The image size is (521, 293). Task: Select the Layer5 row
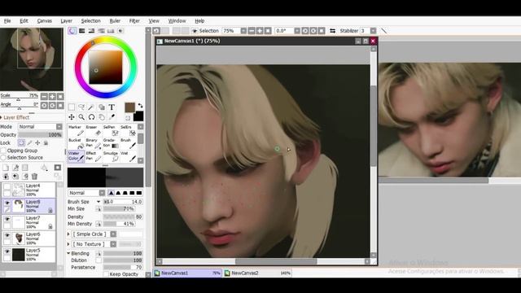[29, 255]
